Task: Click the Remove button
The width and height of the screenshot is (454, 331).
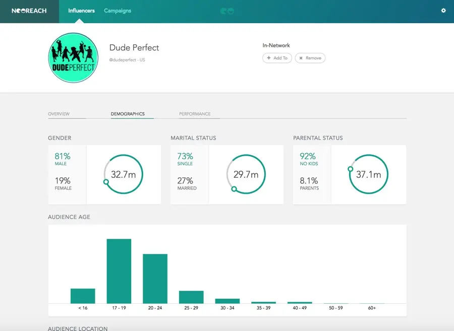Action: pyautogui.click(x=310, y=58)
